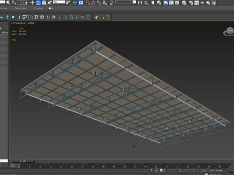Viewport: 234px width, 175px height.
Task: Open Rendered Frame Window
Action: tap(196, 2)
